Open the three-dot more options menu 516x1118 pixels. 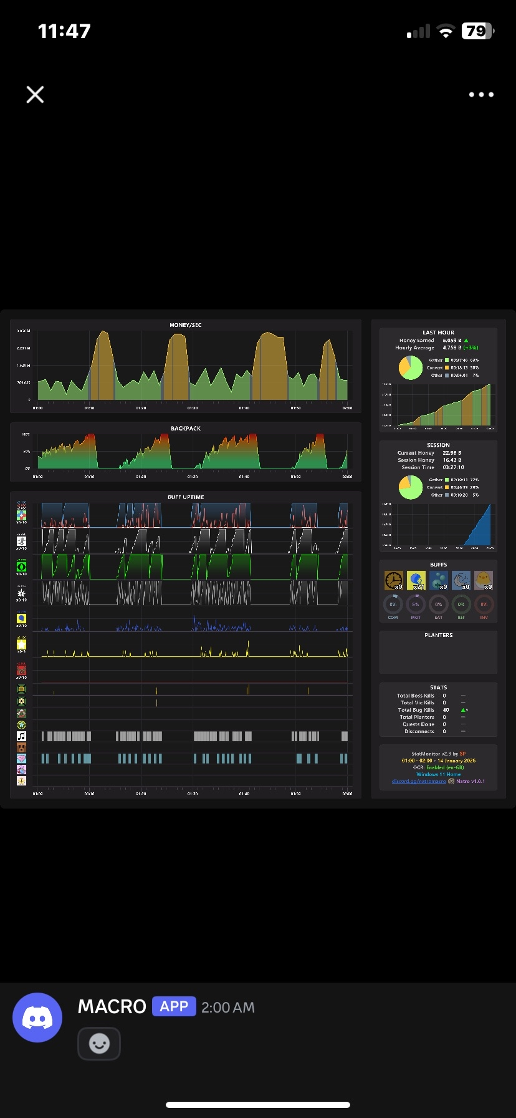coord(481,95)
